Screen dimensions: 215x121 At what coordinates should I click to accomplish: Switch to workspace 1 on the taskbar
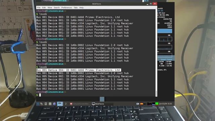60,104
